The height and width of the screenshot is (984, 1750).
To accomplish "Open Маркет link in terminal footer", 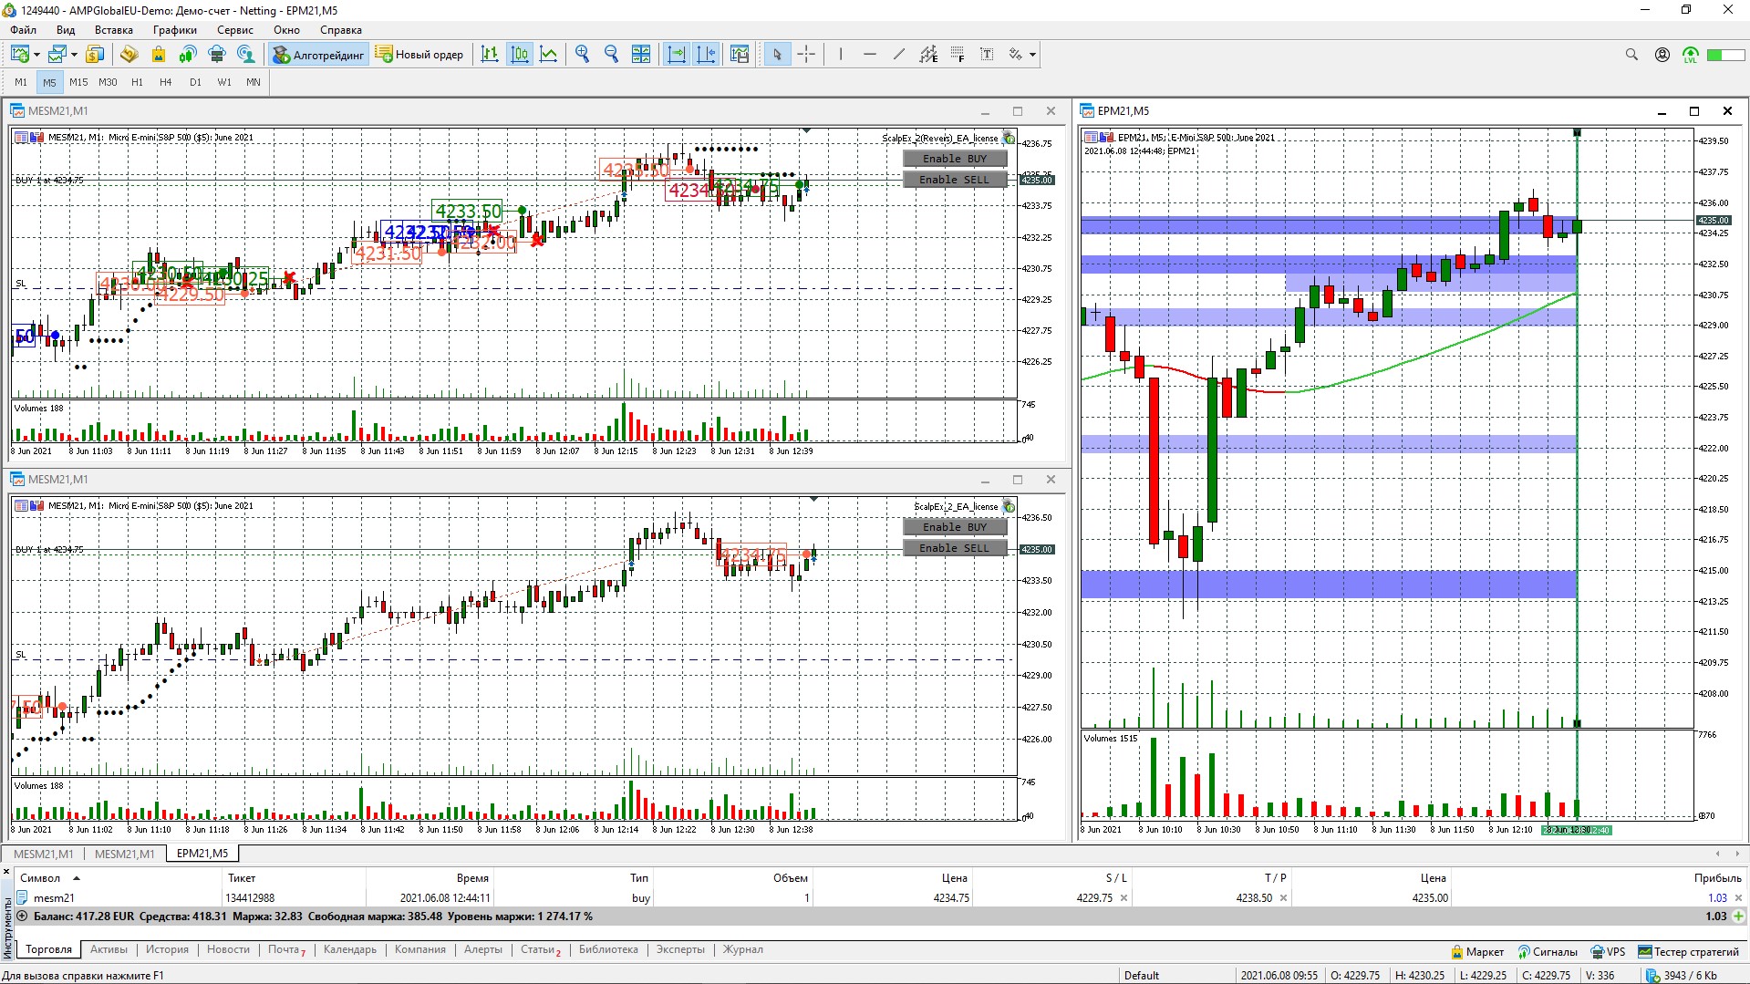I will pos(1477,952).
